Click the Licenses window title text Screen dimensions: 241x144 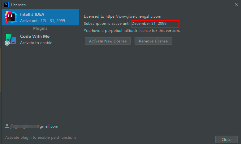(18, 5)
